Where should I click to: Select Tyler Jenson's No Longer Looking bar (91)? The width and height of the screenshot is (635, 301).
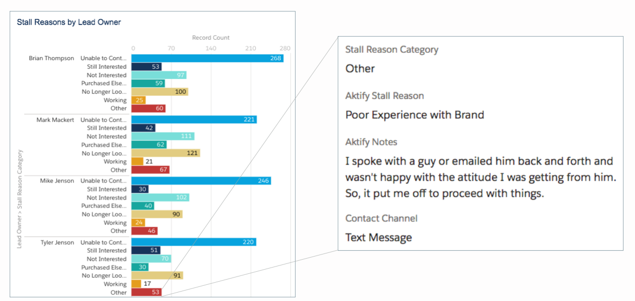coord(157,275)
